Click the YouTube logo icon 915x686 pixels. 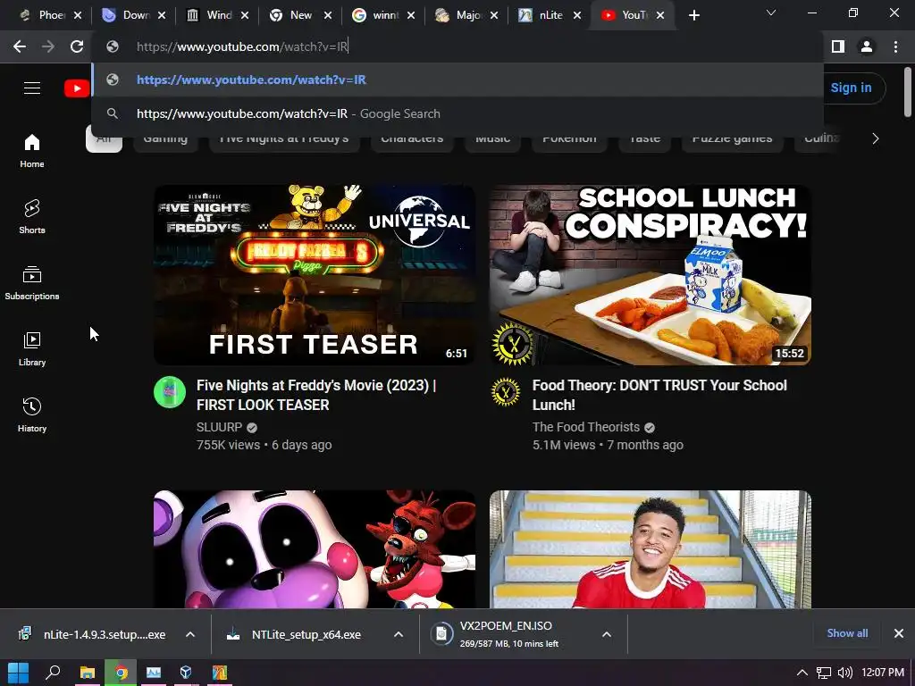[x=77, y=88]
